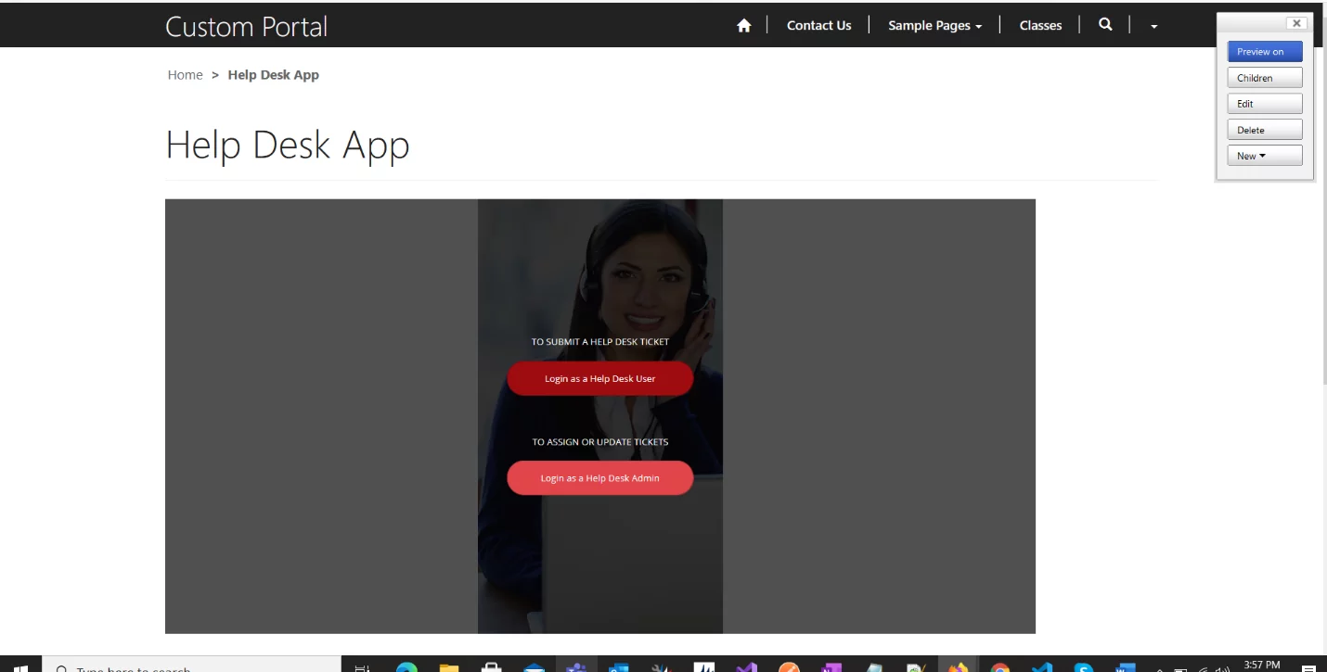Click the Delete button in editor panel
Screen dimensions: 1327x672
pos(1265,130)
